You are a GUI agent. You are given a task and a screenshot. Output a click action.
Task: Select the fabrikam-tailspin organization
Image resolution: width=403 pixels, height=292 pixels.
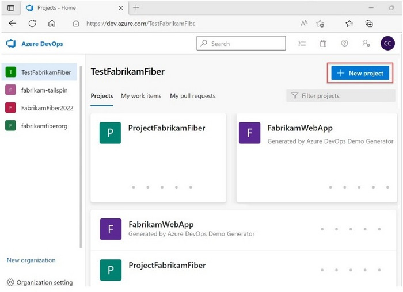click(39, 90)
